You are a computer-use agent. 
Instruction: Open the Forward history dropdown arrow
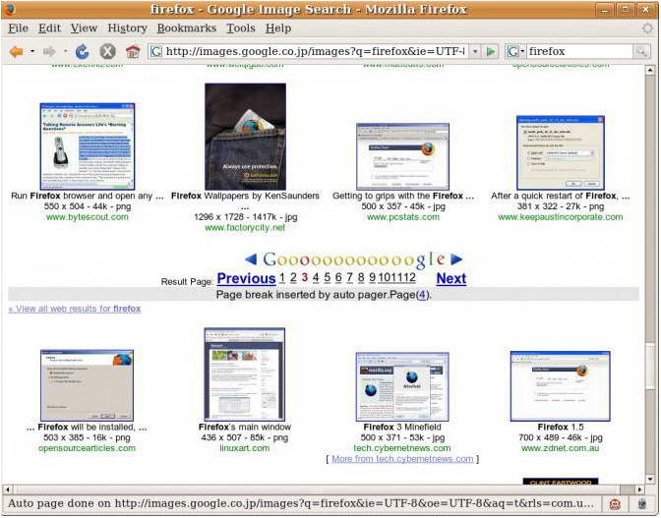click(x=65, y=52)
